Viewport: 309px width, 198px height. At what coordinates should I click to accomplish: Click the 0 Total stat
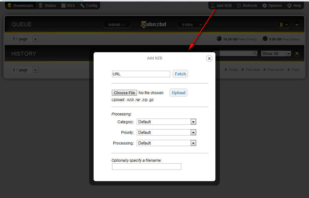293,70
